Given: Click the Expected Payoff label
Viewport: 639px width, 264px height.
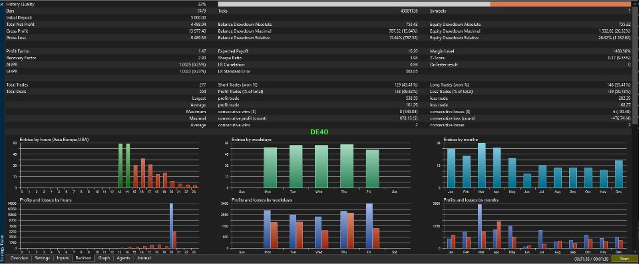Looking at the screenshot, I should [x=233, y=51].
